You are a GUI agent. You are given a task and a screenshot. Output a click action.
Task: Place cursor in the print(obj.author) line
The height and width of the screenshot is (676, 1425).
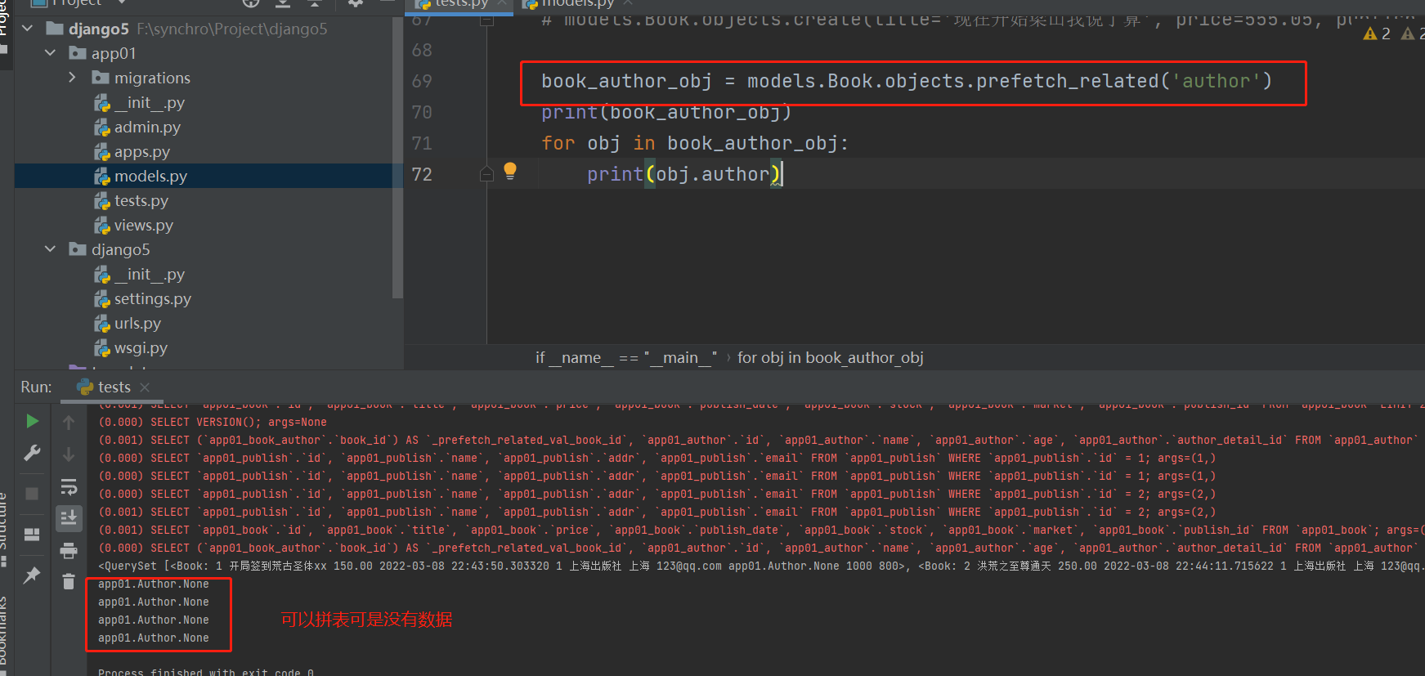pyautogui.click(x=684, y=174)
